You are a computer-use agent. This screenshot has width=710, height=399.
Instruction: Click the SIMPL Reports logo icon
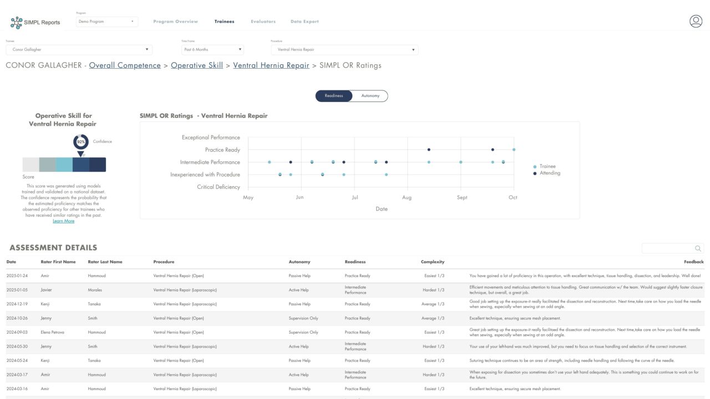(x=17, y=23)
